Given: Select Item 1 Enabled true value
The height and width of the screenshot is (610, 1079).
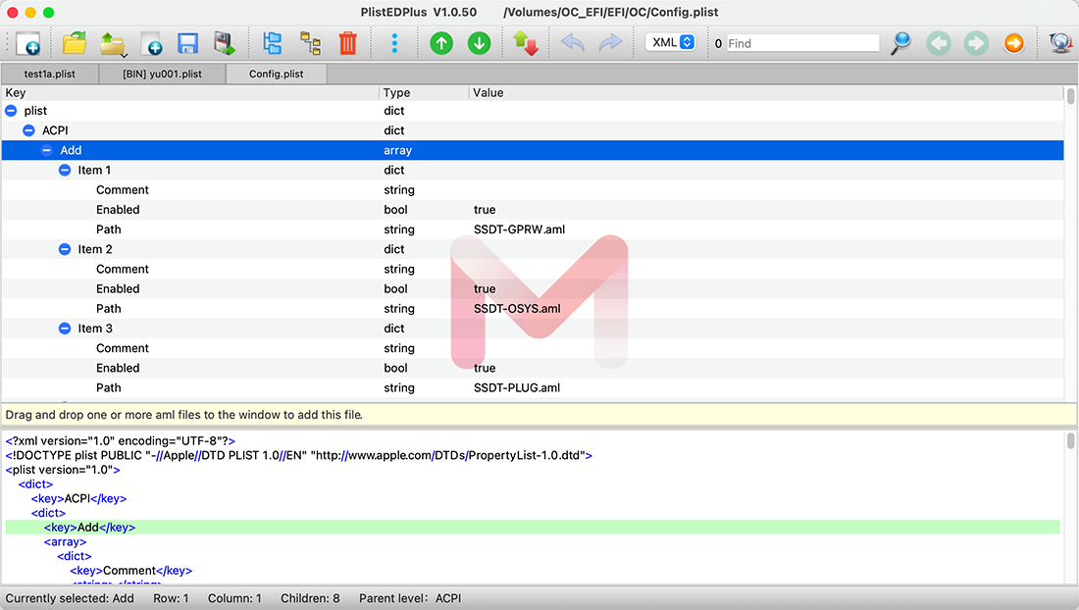Looking at the screenshot, I should click(x=485, y=210).
